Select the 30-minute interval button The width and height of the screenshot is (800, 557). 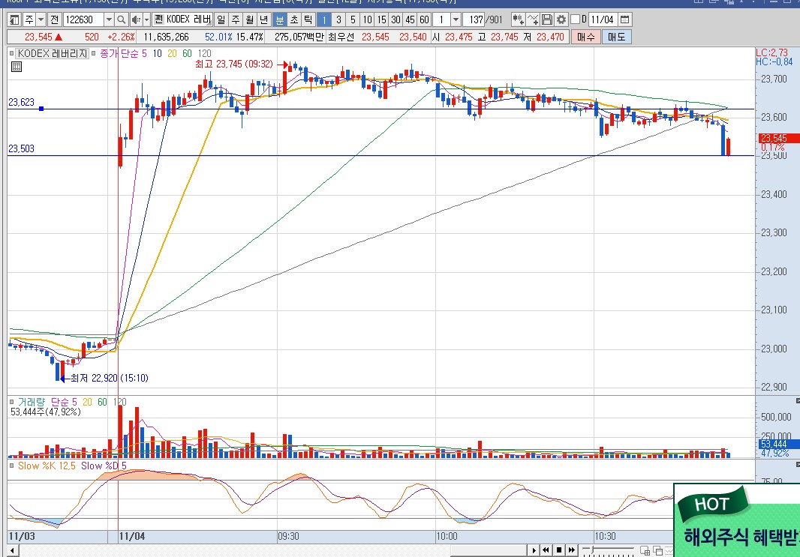(x=395, y=20)
